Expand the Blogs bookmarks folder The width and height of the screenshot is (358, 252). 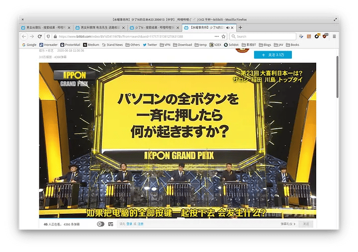(265, 45)
